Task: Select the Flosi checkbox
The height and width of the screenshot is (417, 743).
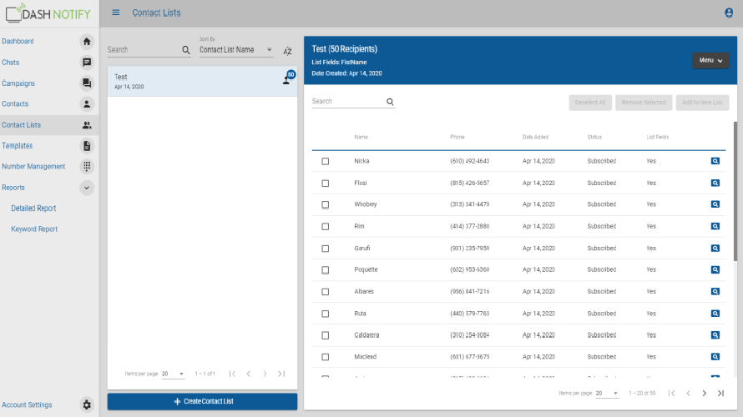Action: tap(325, 183)
